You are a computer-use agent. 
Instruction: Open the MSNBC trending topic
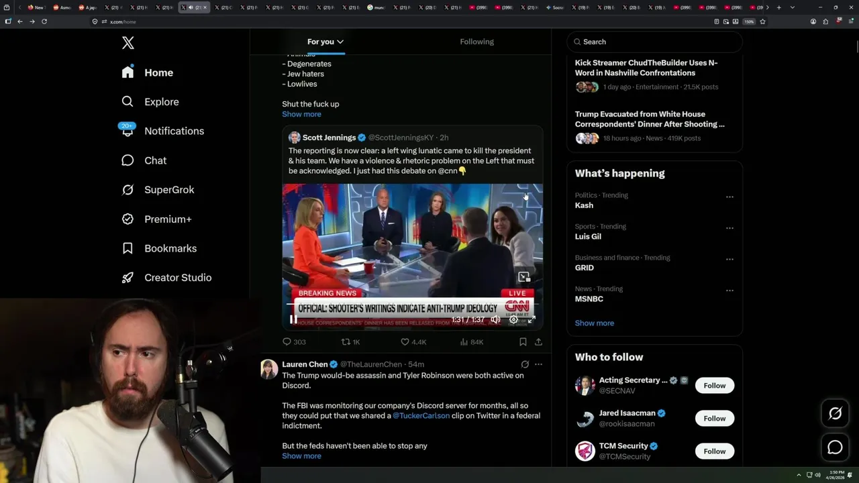tap(589, 299)
